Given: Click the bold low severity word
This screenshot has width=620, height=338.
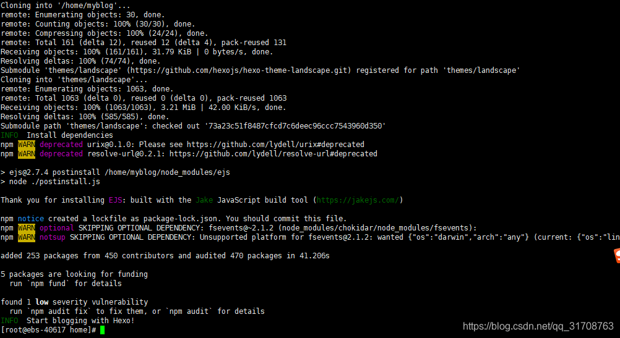Looking at the screenshot, I should 42,302.
